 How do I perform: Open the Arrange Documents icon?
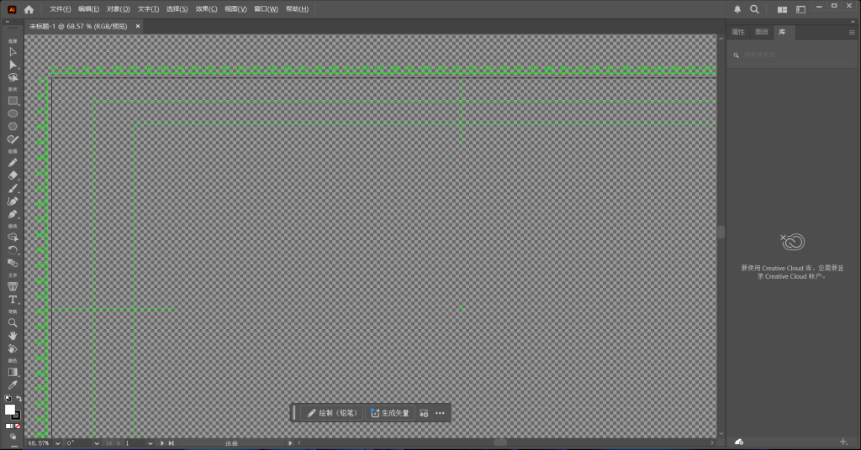[783, 9]
